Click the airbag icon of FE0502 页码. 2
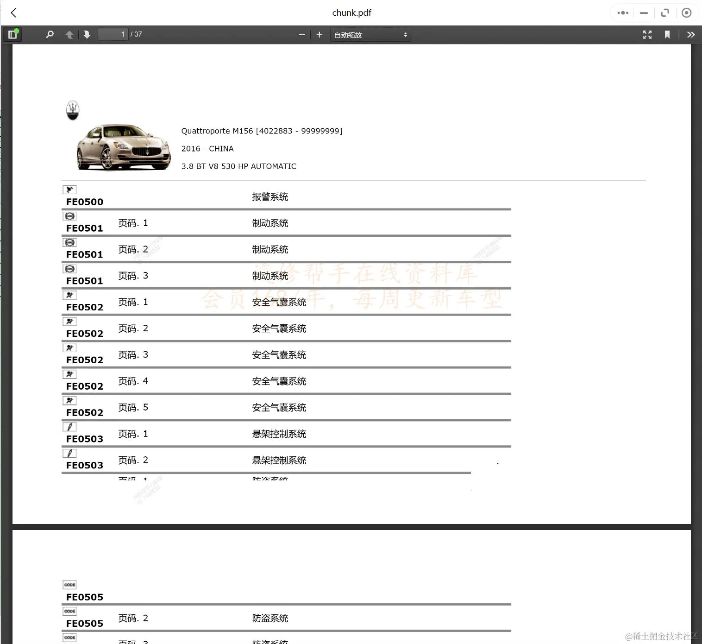Screen dimensions: 702x644 coord(69,322)
